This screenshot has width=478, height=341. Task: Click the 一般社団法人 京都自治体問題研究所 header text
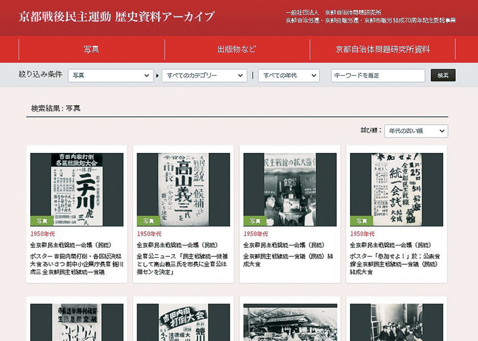pyautogui.click(x=333, y=13)
